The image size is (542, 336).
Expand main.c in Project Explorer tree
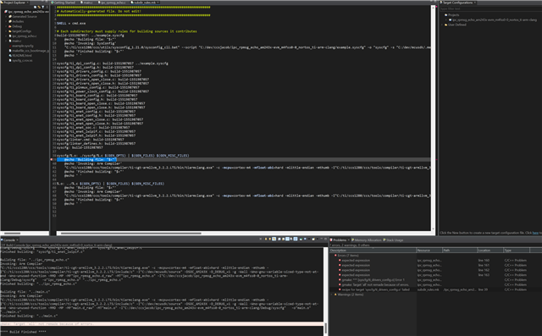[x=6, y=41]
